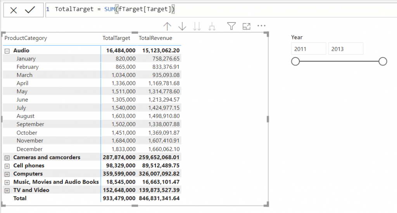Viewport: 397px width, 213px height.
Task: Sort by TotalRevenue column header
Action: pyautogui.click(x=155, y=38)
